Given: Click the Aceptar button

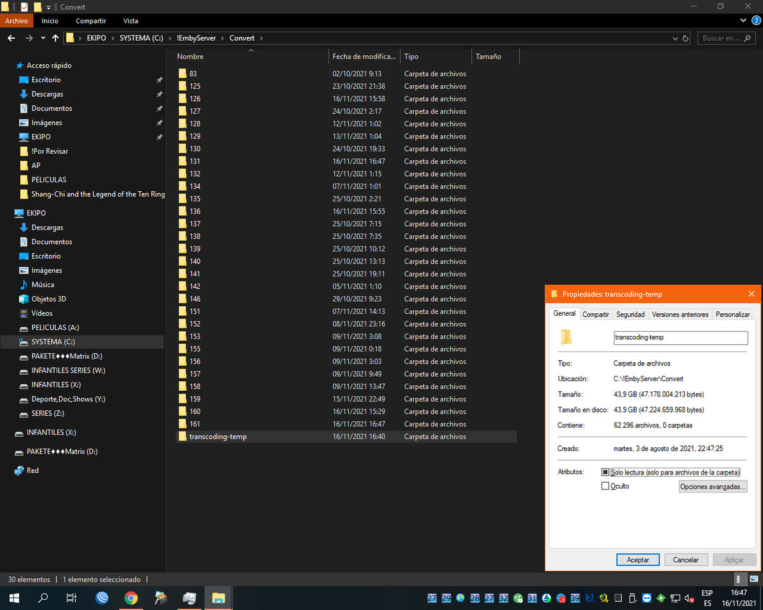Looking at the screenshot, I should pos(638,560).
